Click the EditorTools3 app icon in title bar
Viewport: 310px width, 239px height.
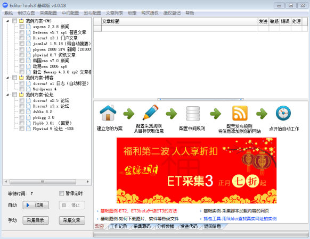tap(5, 5)
